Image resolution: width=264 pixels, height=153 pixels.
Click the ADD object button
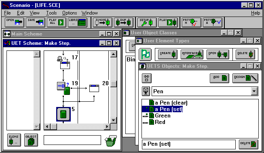pyautogui.click(x=220, y=78)
